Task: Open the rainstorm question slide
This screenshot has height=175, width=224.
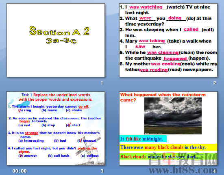Action: tap(168, 128)
